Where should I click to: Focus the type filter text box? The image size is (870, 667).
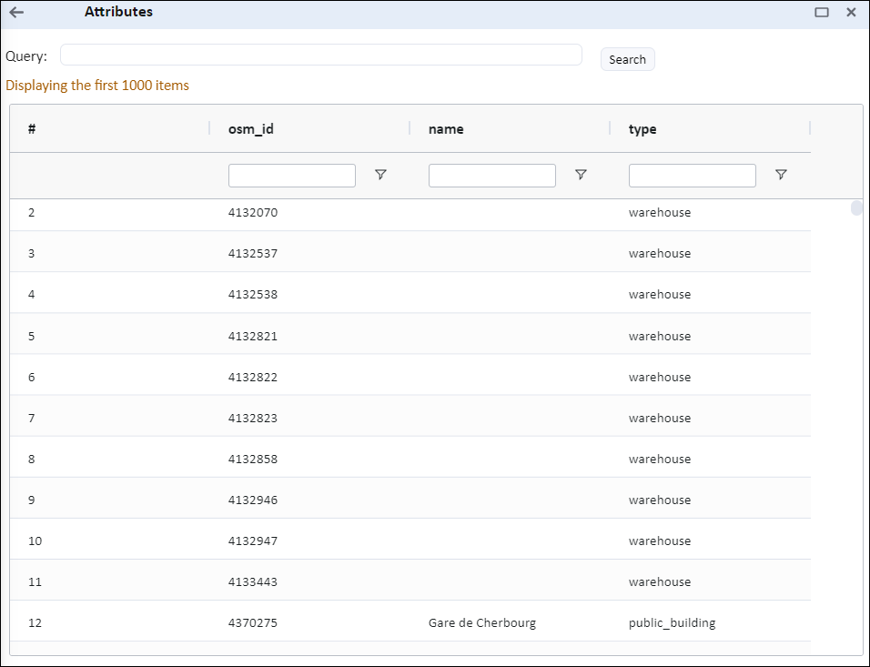[693, 176]
